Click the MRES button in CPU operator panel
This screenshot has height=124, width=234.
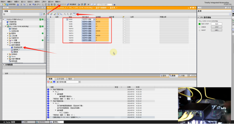216,30
